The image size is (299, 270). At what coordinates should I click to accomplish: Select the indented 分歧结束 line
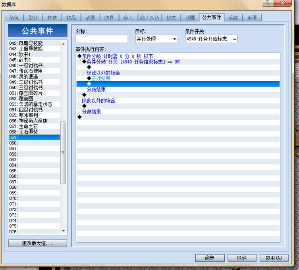point(178,89)
